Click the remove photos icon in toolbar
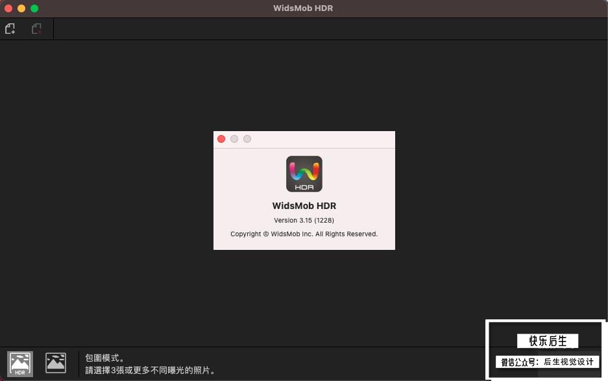608x381 pixels. 36,29
